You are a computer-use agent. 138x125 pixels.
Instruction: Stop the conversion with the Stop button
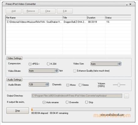pos(18,111)
